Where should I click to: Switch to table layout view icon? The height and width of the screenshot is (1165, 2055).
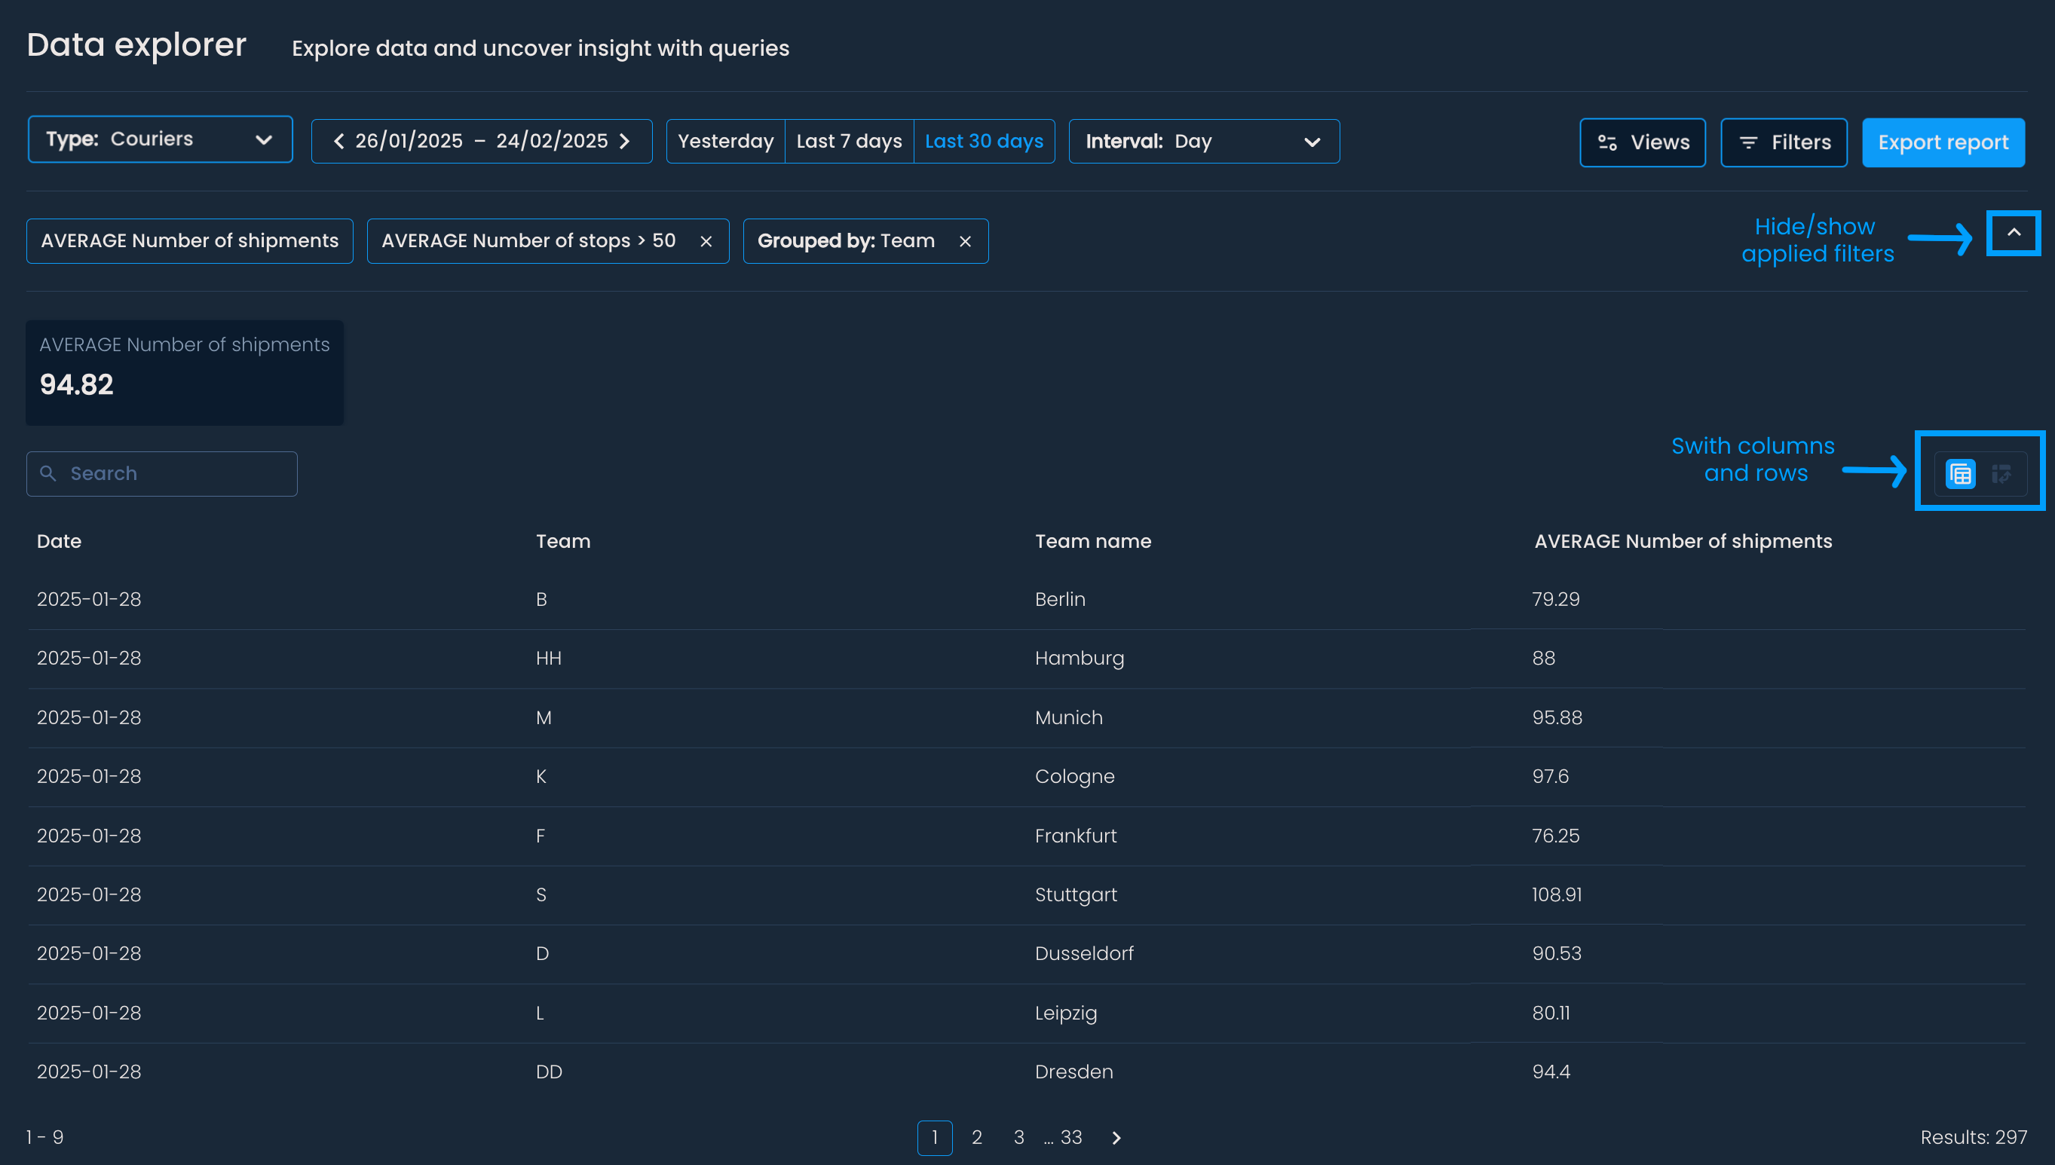pos(1960,474)
